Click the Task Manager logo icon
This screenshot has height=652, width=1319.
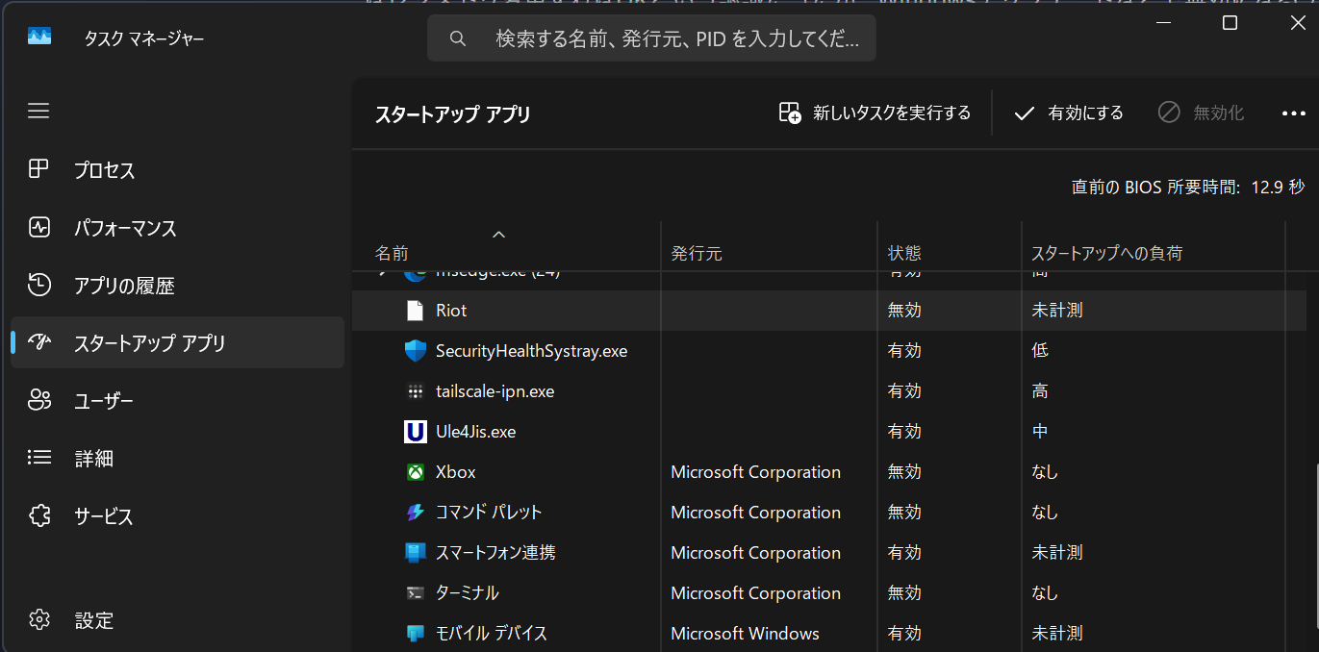click(39, 38)
